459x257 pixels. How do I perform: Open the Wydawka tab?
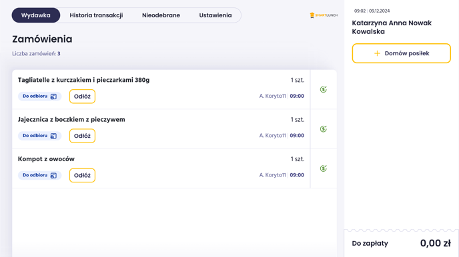36,15
